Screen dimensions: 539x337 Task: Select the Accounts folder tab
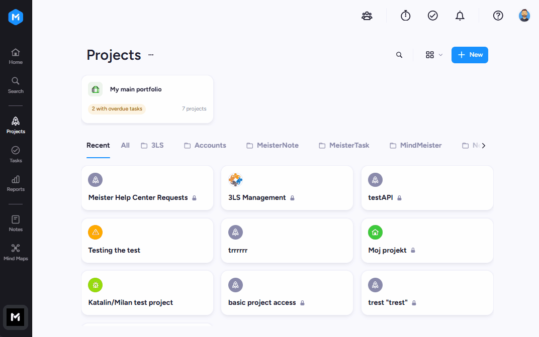(205, 145)
